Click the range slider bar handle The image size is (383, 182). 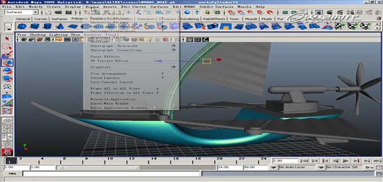tap(98, 167)
